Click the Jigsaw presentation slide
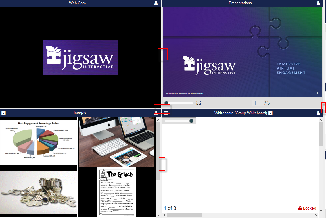 [242, 52]
